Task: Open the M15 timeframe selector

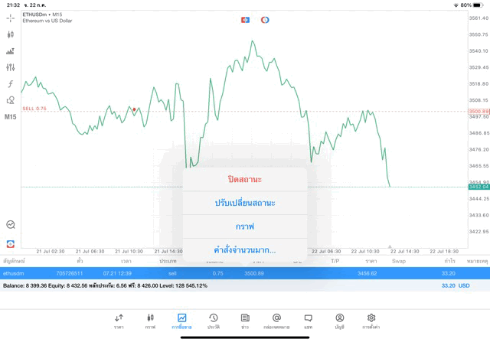Action: [10, 117]
